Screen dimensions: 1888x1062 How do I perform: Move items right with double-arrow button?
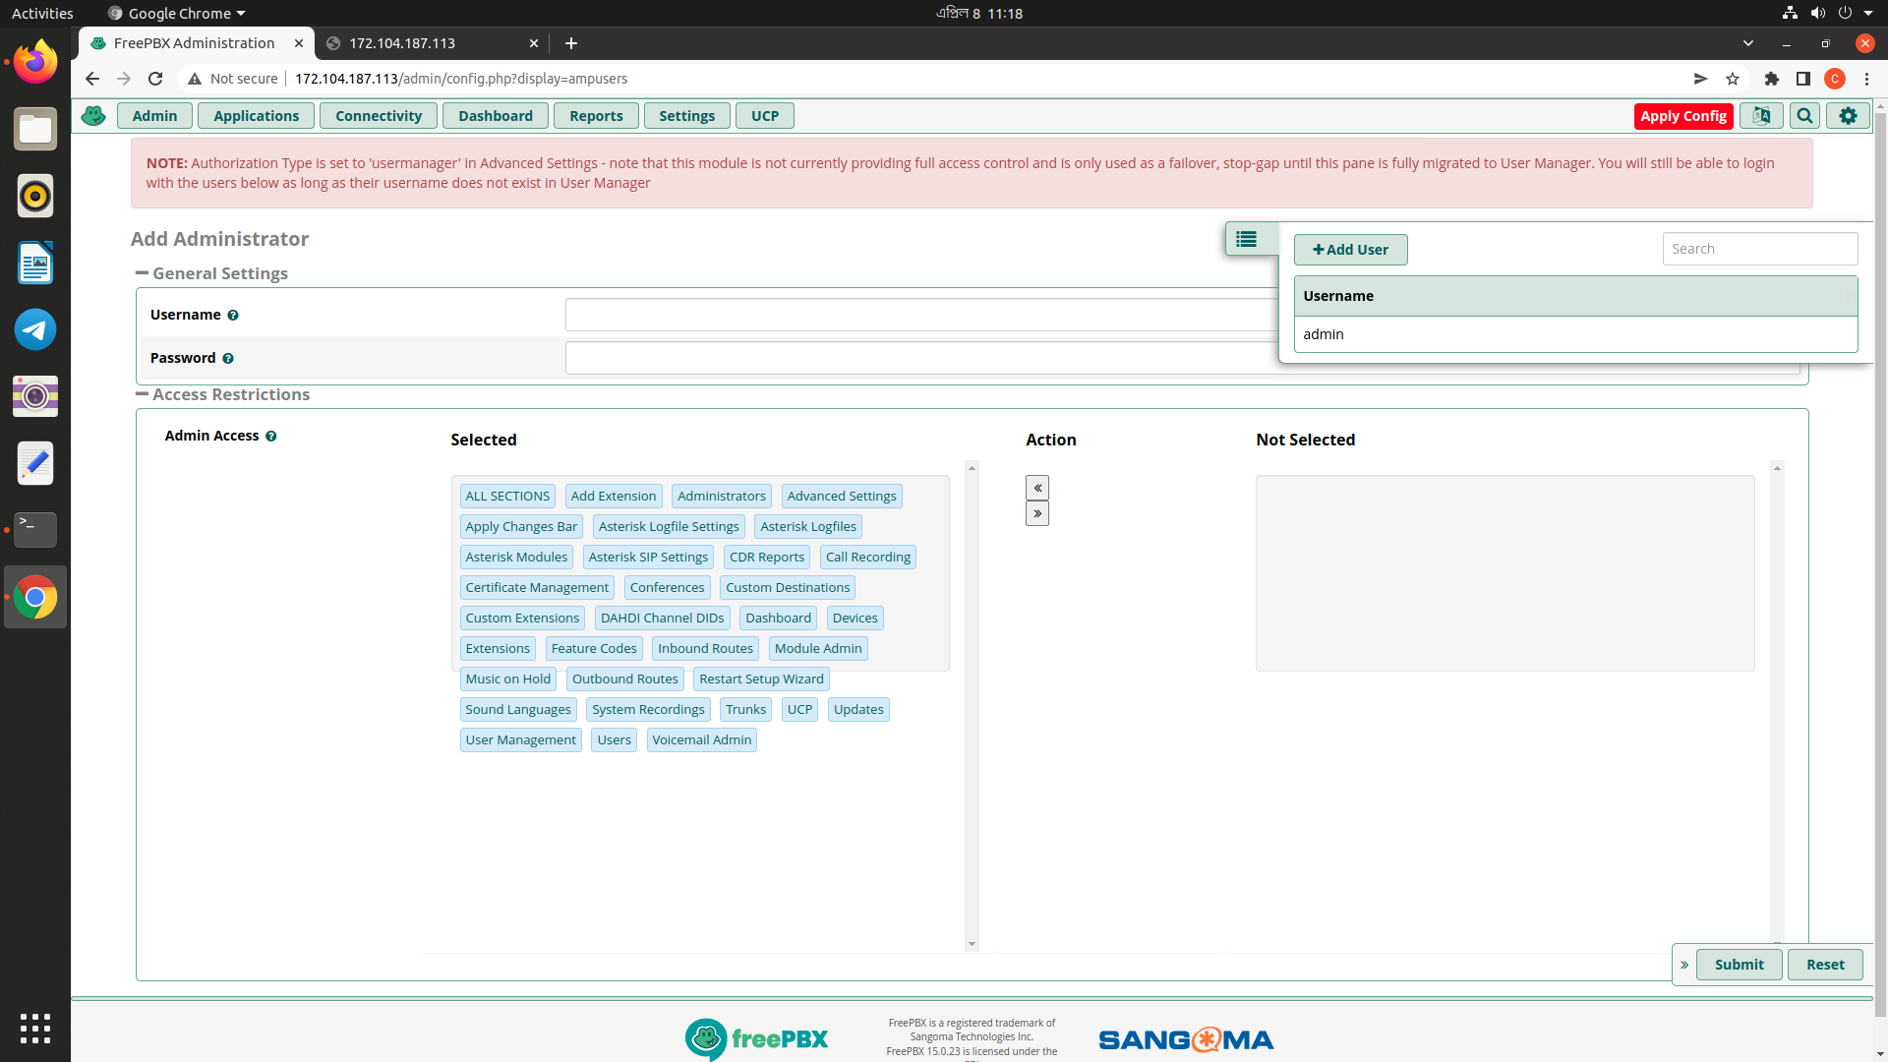[x=1037, y=513]
